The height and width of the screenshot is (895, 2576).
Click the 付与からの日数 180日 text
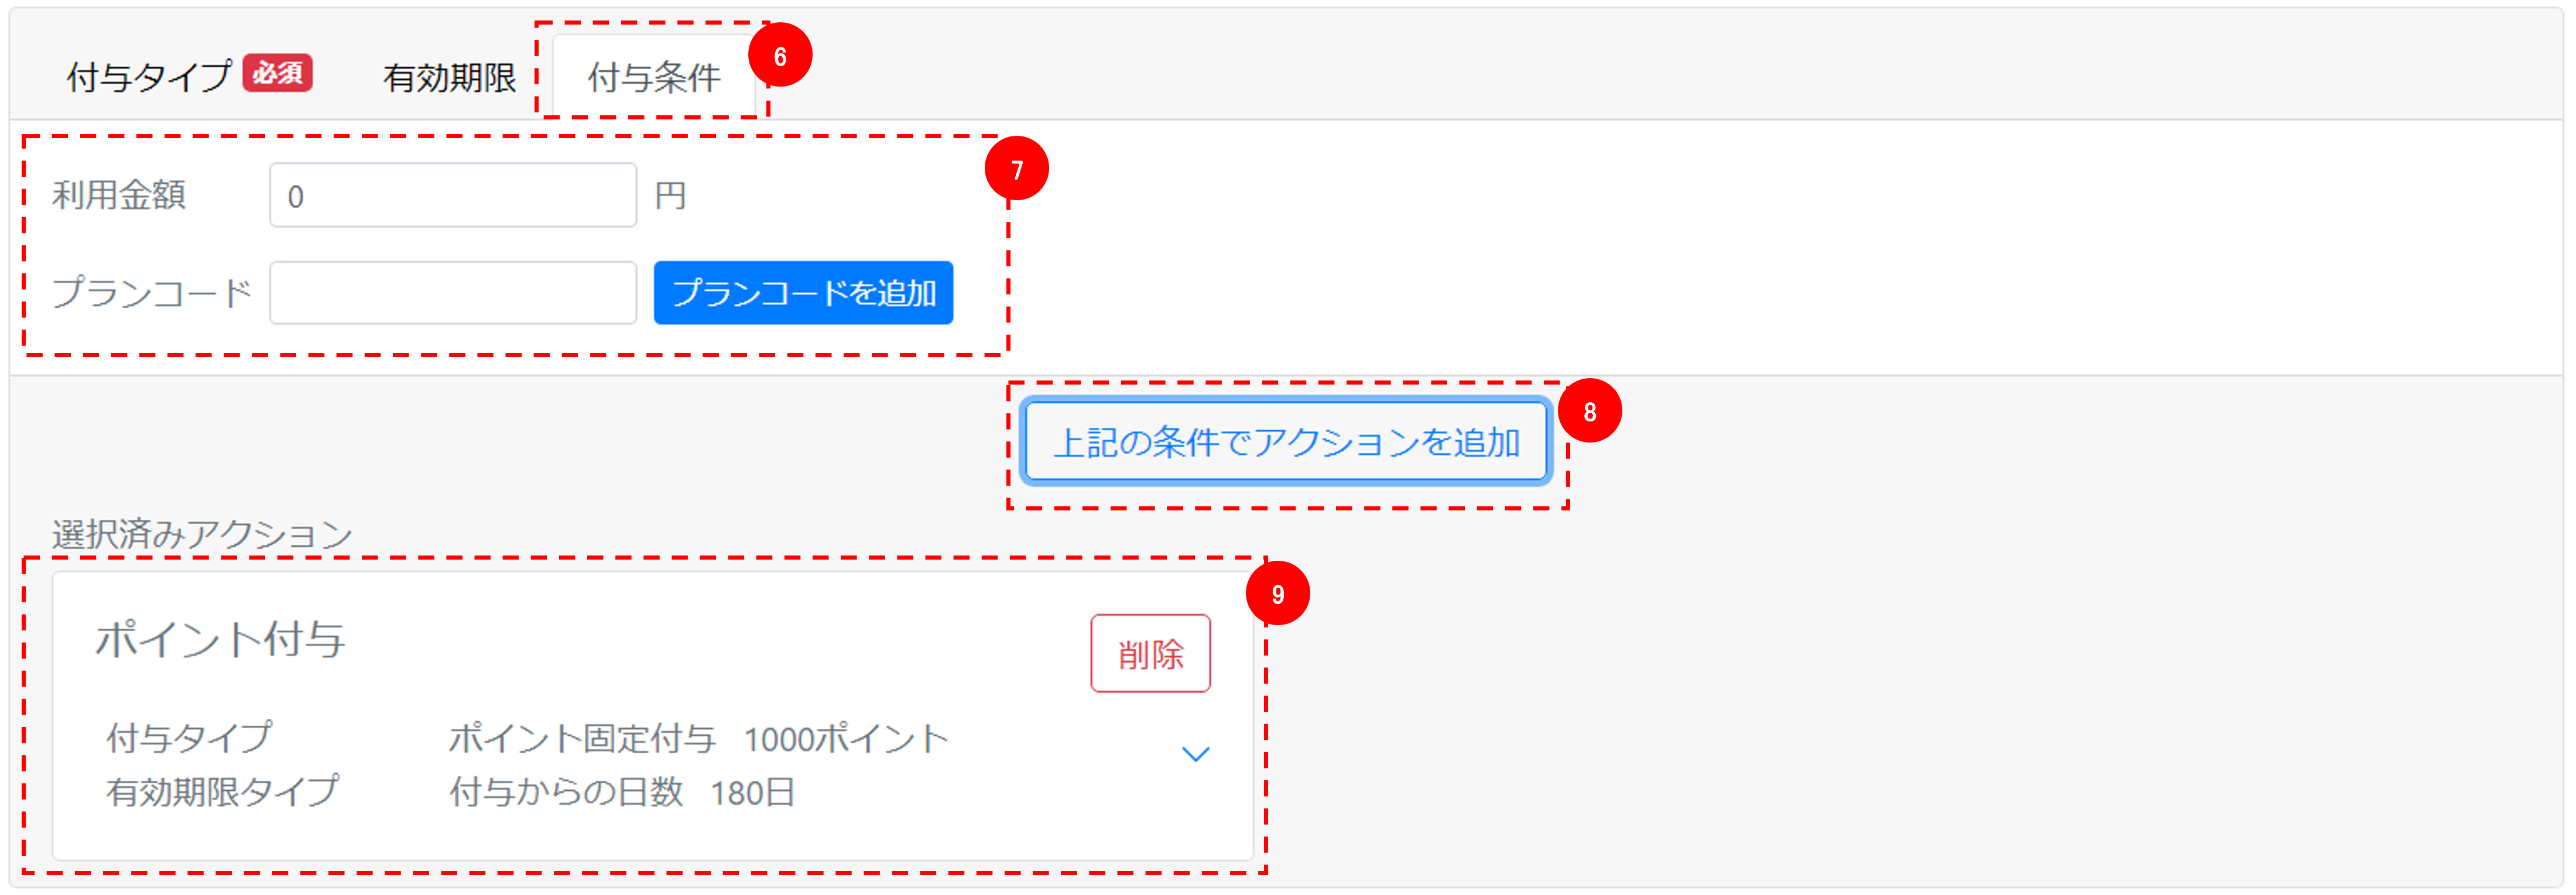pyautogui.click(x=622, y=792)
